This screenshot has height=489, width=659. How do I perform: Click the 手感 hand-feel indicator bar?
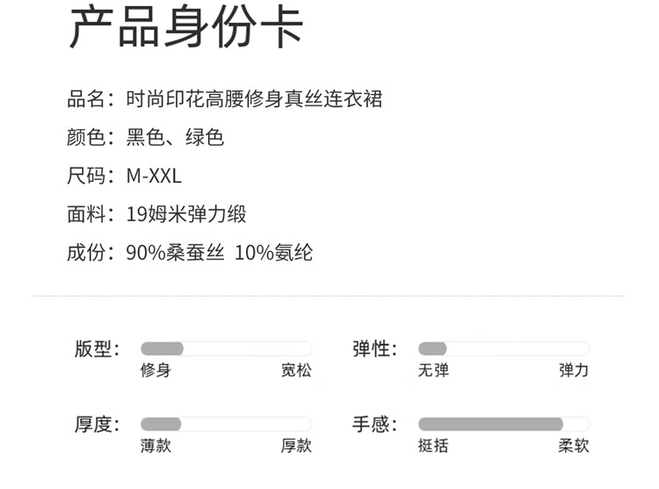(503, 424)
